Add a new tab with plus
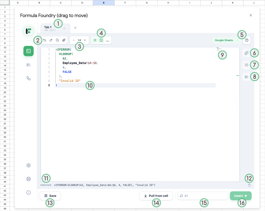 coord(75,28)
